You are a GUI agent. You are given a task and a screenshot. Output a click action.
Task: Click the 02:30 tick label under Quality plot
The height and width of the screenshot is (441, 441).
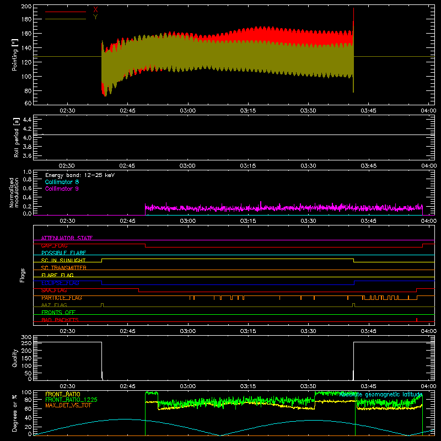67,386
